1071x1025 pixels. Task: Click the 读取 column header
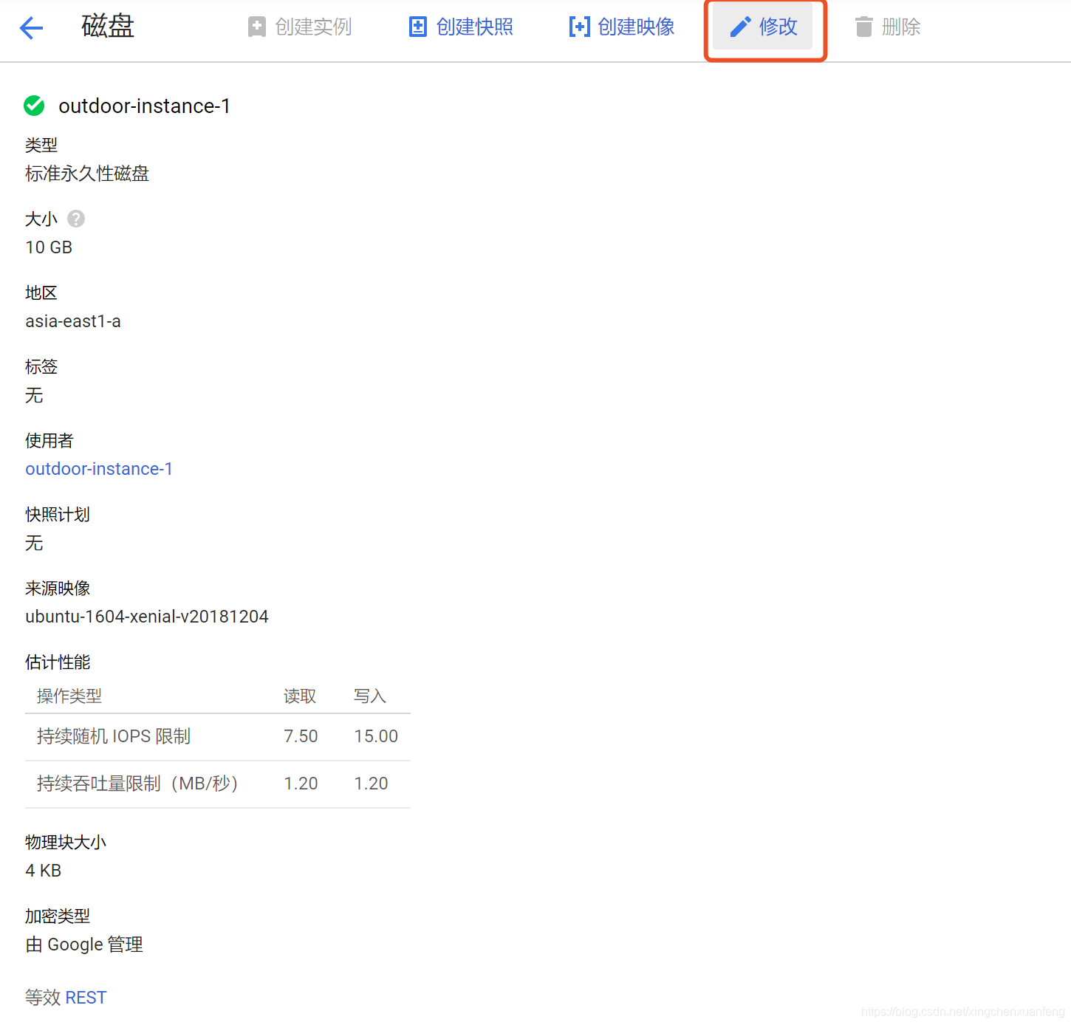300,695
